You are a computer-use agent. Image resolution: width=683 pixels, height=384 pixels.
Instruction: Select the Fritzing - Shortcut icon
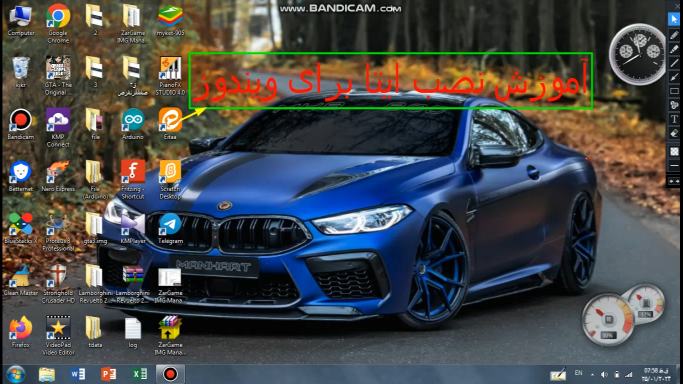[133, 179]
